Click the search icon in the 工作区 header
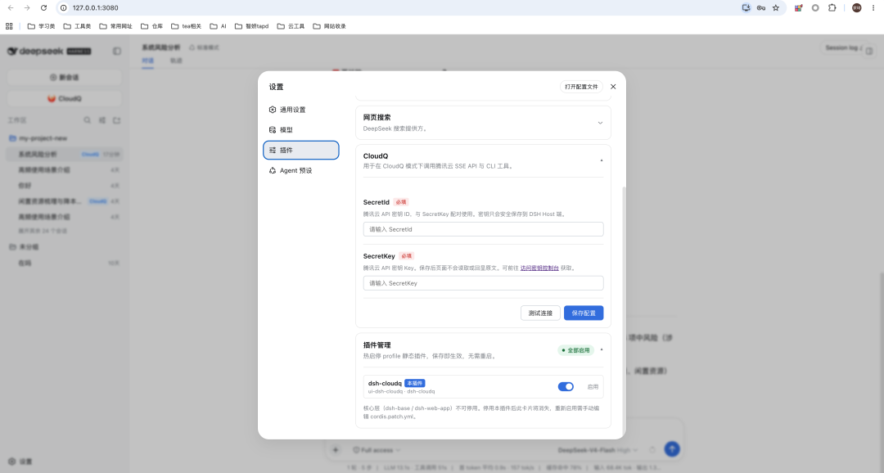This screenshot has height=473, width=884. tap(88, 120)
